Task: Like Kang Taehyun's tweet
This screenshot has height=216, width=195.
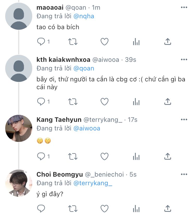Action: tap(104, 156)
